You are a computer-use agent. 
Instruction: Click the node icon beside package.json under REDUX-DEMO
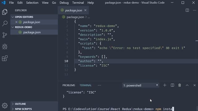[x=20, y=32]
